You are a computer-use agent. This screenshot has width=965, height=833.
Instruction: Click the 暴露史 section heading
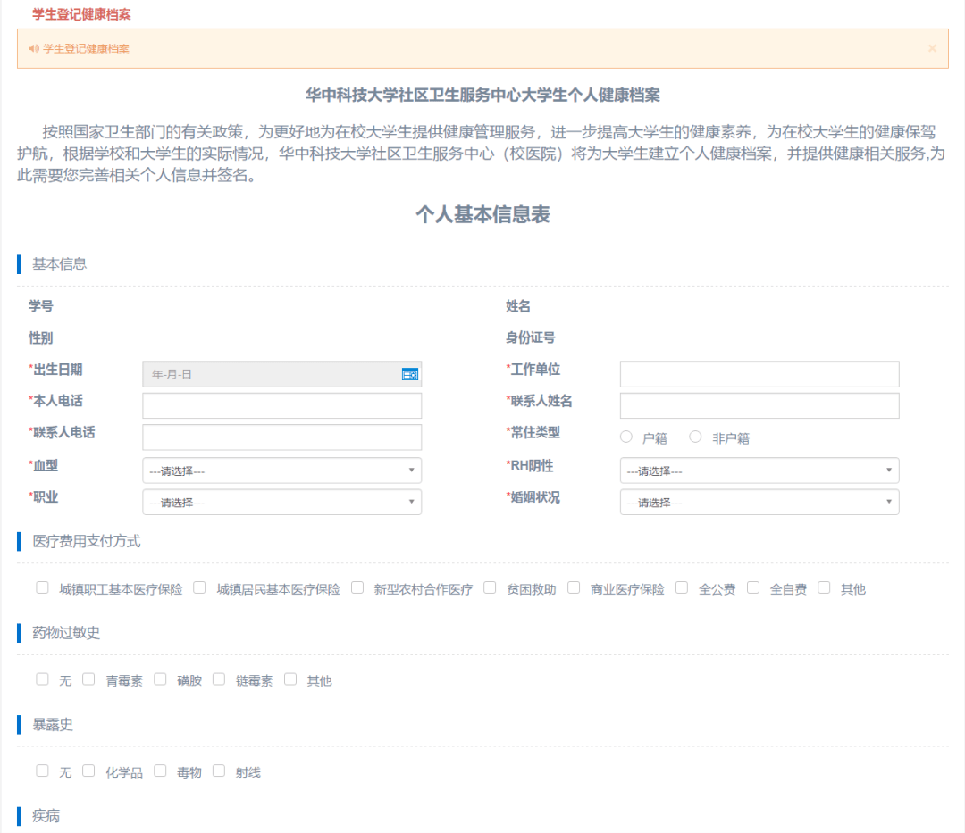(x=53, y=725)
